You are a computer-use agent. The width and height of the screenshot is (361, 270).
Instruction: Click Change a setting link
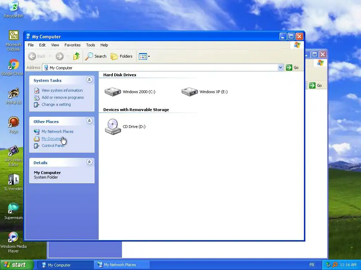click(x=56, y=104)
